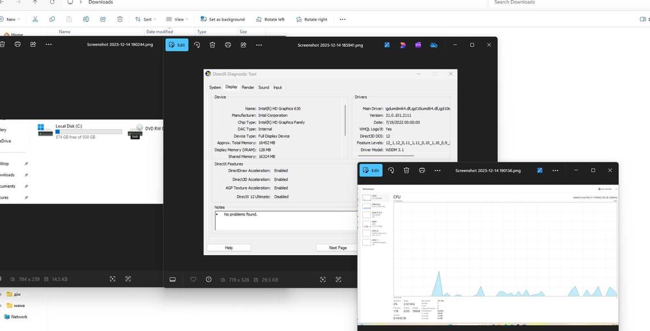Click text-lines-in-brackets icon in 185941.png window footer
Screen dimensions: 650x331
339,280
